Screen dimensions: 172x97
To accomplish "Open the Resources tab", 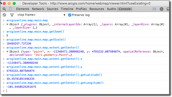I will (x=97, y=9).
